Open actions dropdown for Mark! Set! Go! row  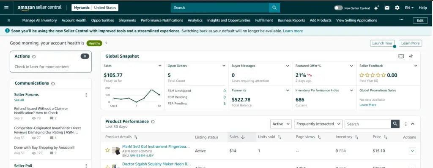(x=412, y=151)
